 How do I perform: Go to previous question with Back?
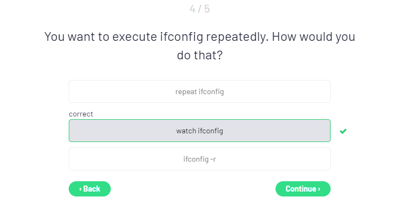(x=89, y=189)
